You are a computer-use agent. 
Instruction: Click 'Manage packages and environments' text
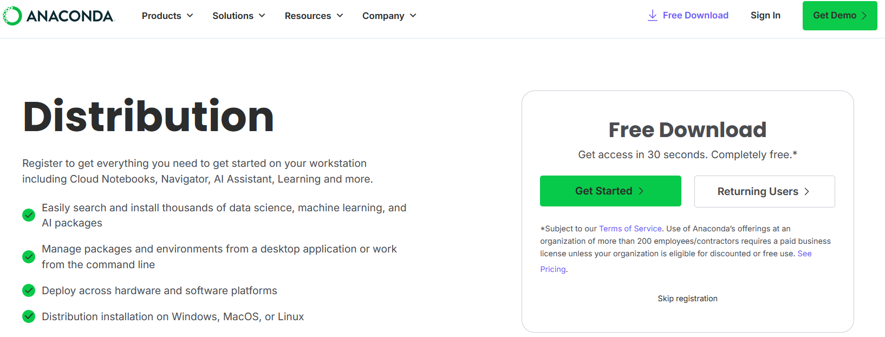tap(219, 257)
